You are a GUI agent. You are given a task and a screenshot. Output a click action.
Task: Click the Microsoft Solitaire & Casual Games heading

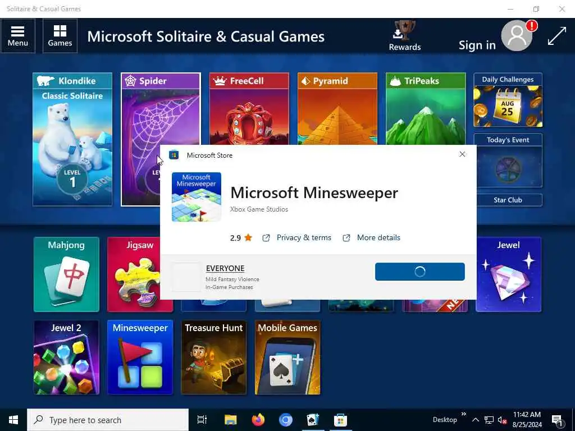click(x=206, y=36)
